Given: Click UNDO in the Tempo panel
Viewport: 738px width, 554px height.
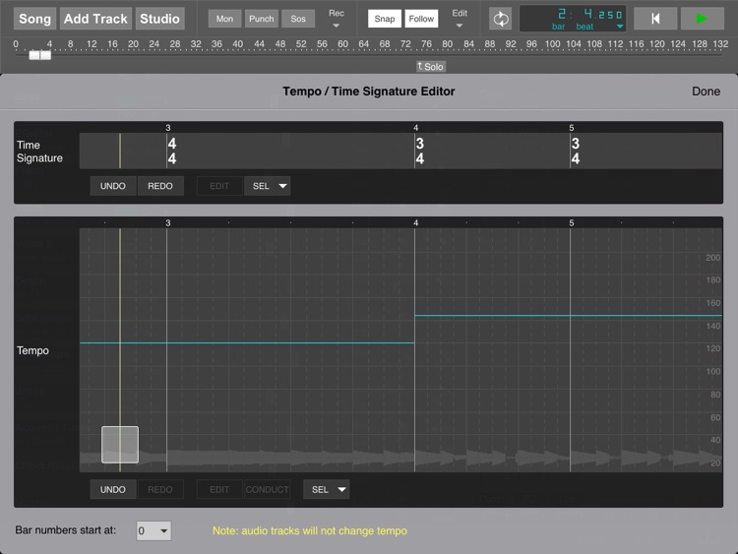Looking at the screenshot, I should coord(113,489).
